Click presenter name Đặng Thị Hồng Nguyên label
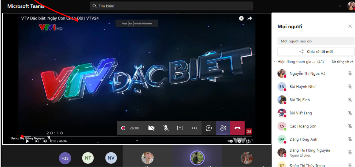This screenshot has width=355, height=167. [28, 138]
